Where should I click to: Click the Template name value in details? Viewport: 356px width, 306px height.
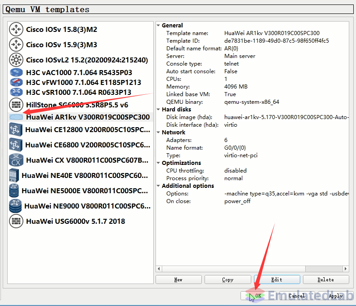272,33
